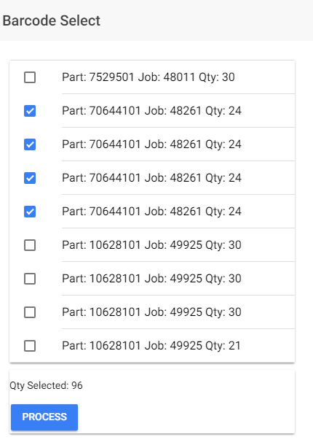The image size is (313, 448).
Task: Uncheck the second Part 70644101 checkbox
Action: pos(30,144)
